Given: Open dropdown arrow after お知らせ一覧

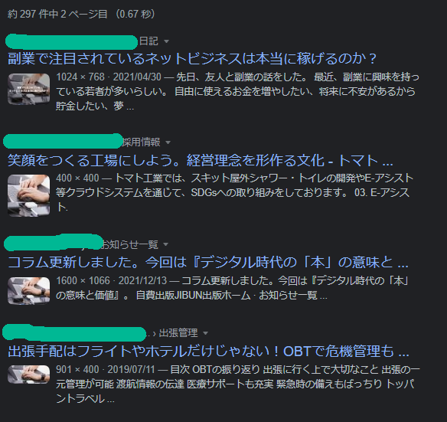Looking at the screenshot, I should (165, 244).
